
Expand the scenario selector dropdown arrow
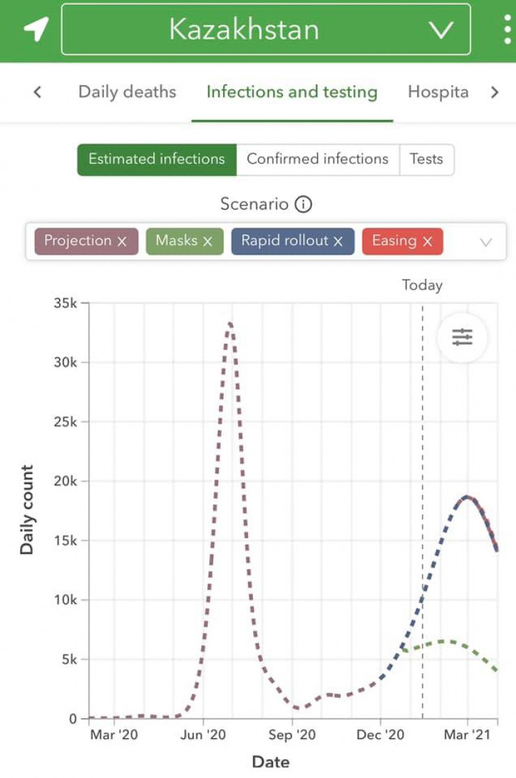point(486,242)
